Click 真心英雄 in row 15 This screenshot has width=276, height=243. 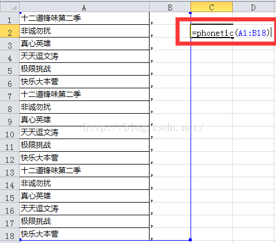click(x=36, y=196)
